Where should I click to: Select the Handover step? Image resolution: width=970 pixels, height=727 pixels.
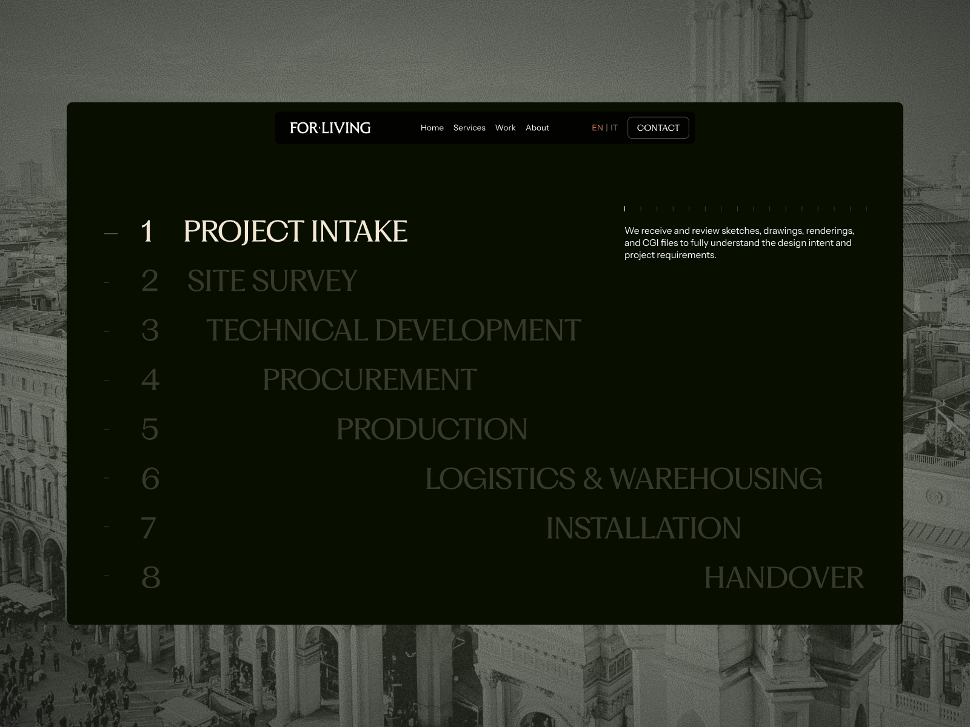coord(784,578)
